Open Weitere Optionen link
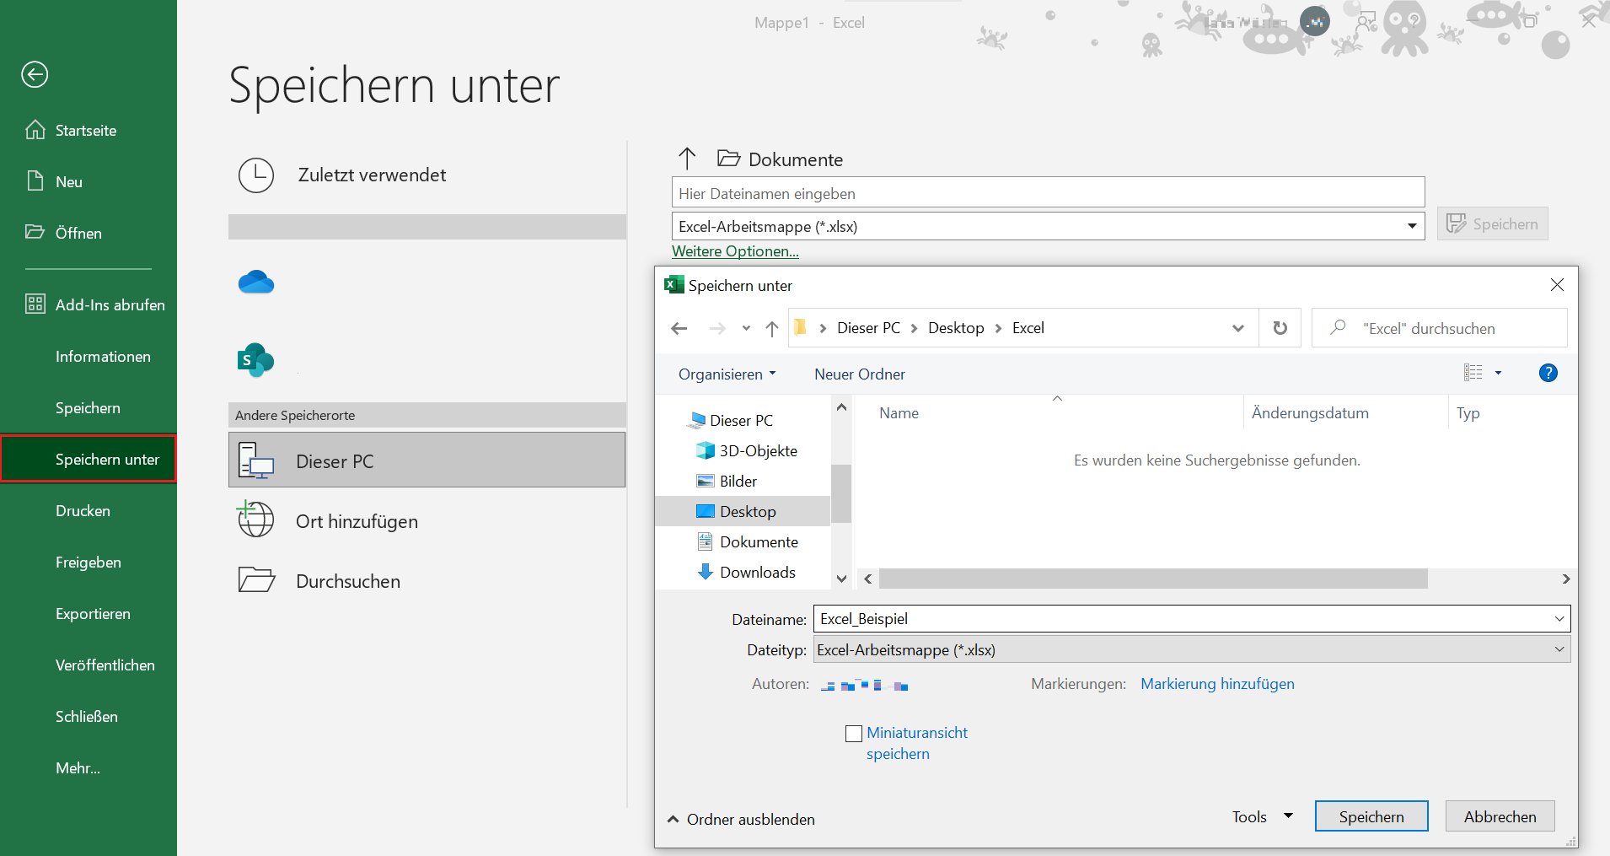Image resolution: width=1610 pixels, height=856 pixels. pos(735,251)
